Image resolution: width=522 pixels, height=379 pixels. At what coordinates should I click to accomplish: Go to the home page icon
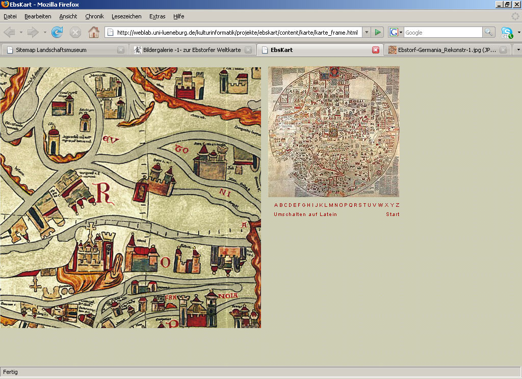coord(94,32)
